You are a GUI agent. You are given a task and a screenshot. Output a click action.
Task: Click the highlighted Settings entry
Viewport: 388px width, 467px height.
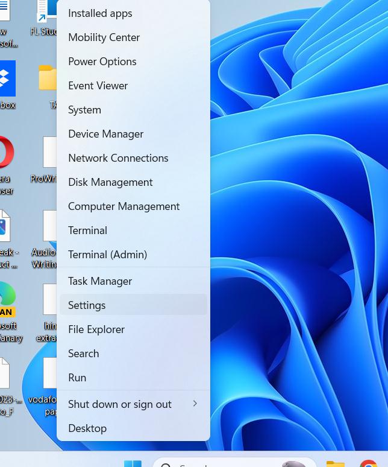tap(133, 305)
